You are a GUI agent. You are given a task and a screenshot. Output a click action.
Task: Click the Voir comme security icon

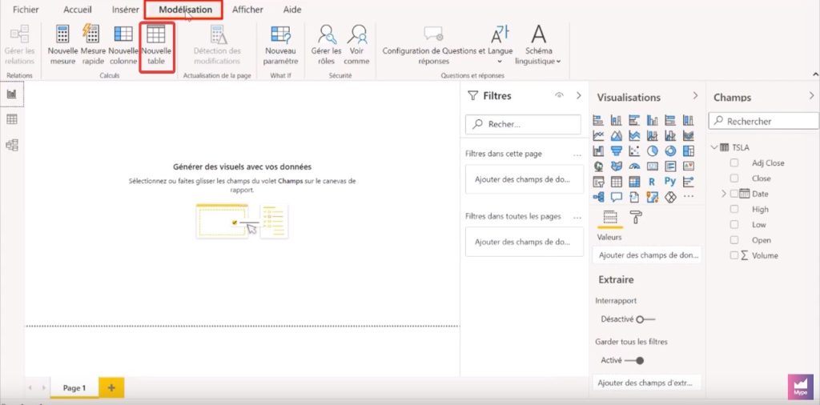coord(358,34)
